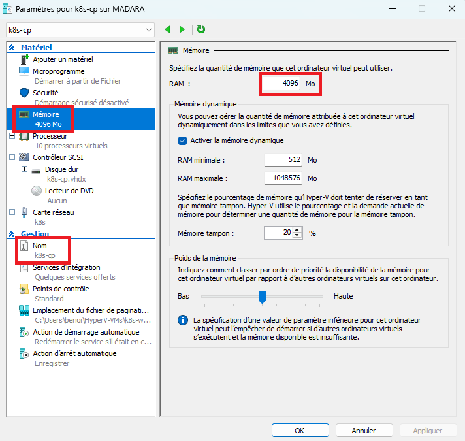Click the 'Enregistrer' subtitle text
465x441 pixels.
52,363
